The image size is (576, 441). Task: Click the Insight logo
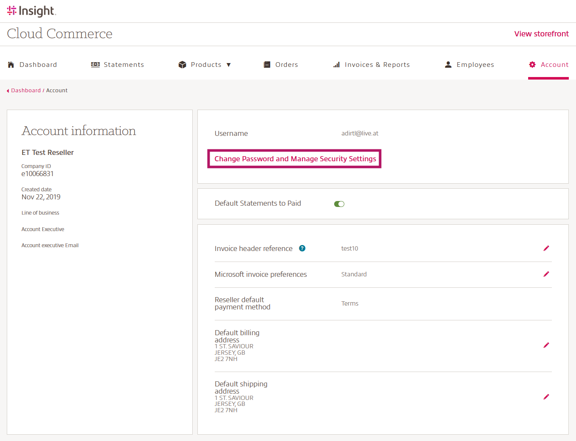click(x=31, y=11)
